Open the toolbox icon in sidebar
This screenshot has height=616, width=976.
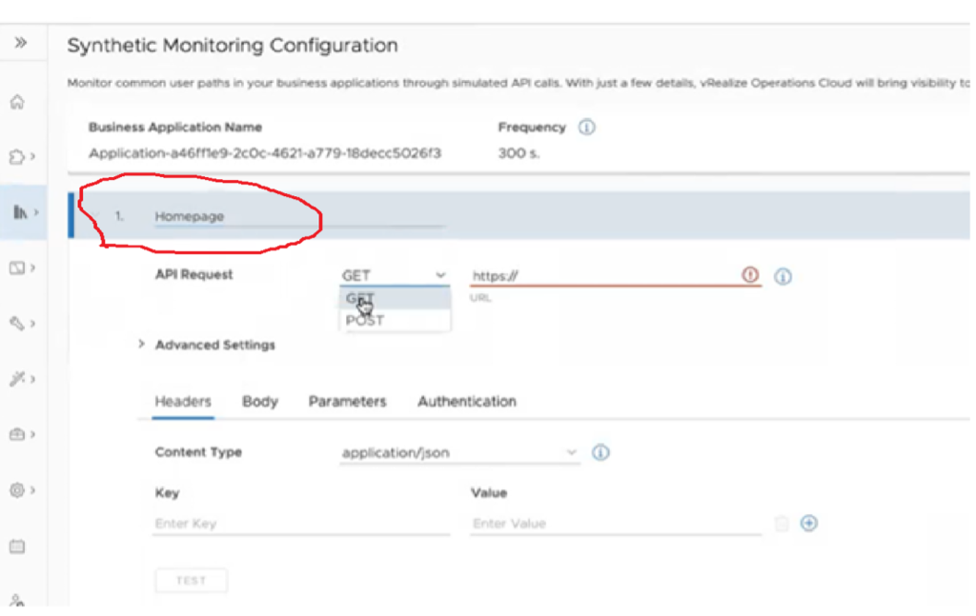tap(17, 434)
